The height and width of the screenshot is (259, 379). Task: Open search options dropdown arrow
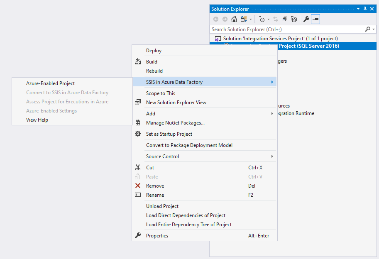[374, 29]
